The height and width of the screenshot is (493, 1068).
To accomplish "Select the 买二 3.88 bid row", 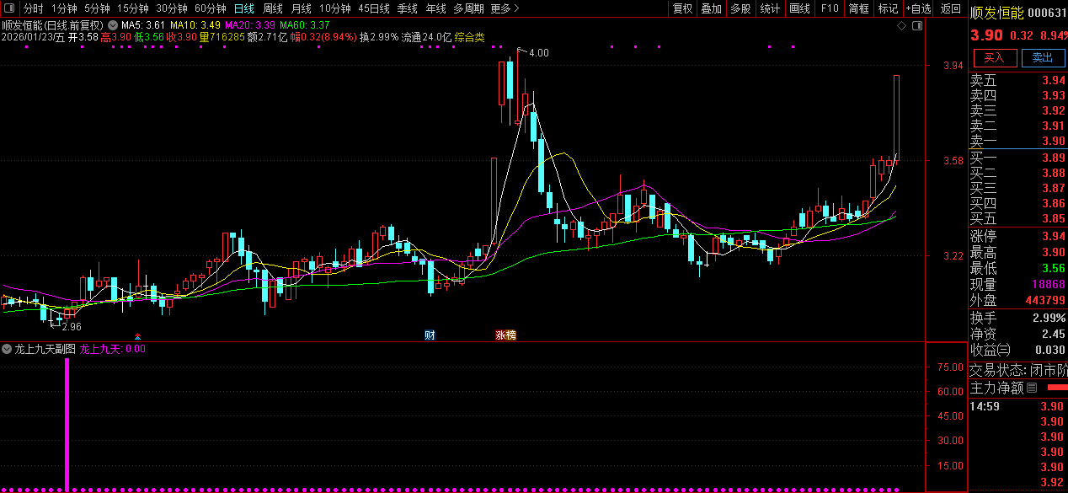I will [1018, 173].
